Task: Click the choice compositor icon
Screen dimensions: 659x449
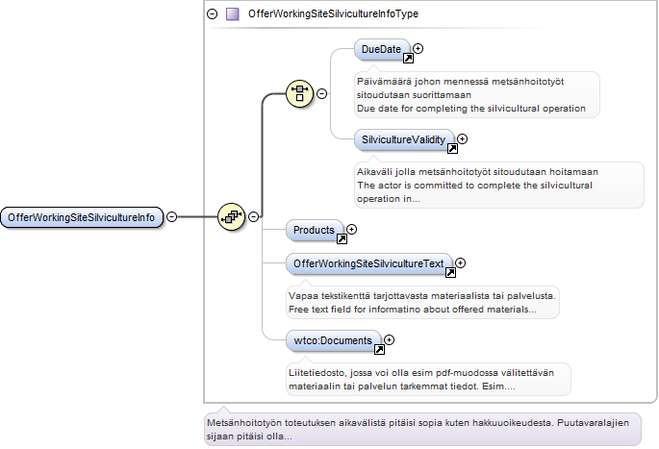Action: point(299,93)
